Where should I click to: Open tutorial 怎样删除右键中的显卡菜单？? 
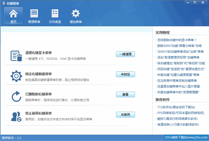click(177, 40)
